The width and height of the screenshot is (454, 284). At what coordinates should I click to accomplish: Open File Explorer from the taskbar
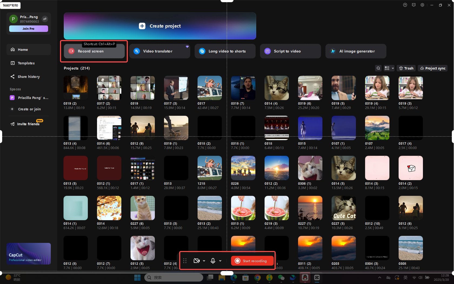222,278
